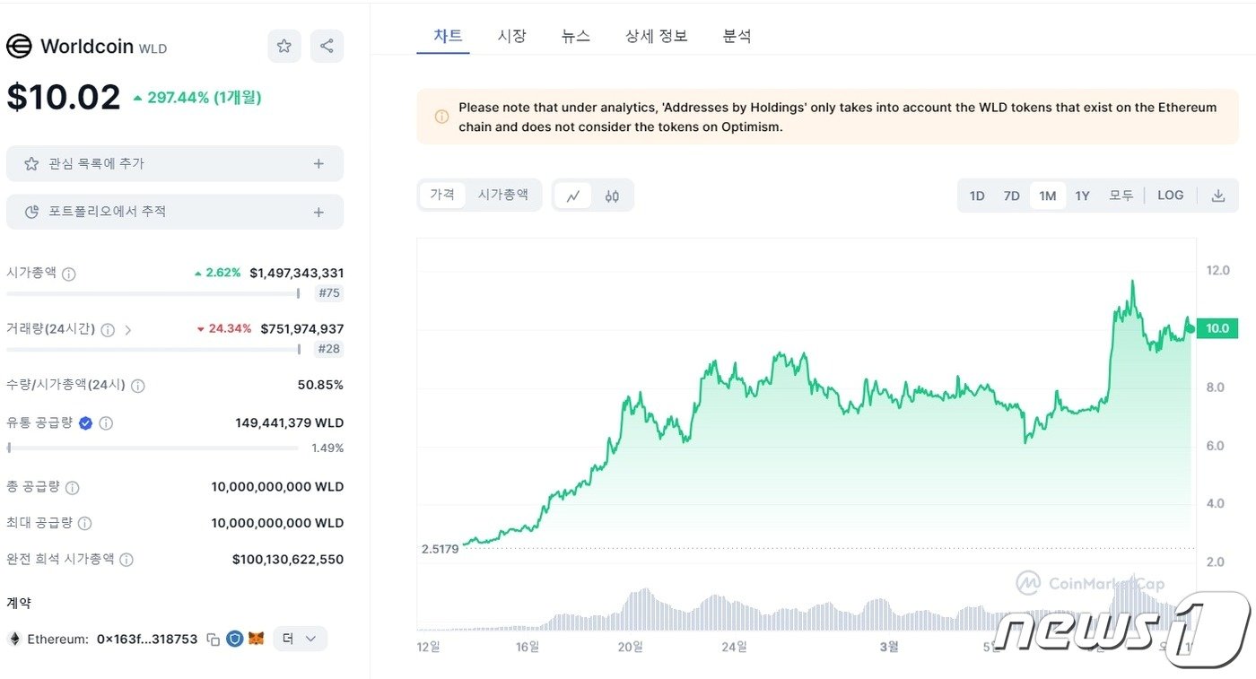Screen dimensions: 1256x679
Task: Show info for 유통 공급량
Action: pyautogui.click(x=106, y=423)
